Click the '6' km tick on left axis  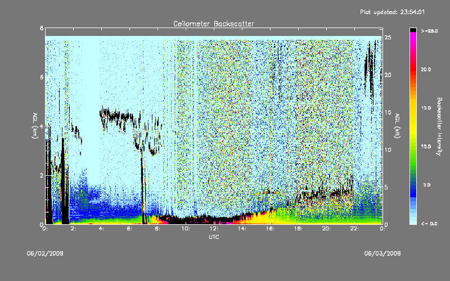coord(42,77)
